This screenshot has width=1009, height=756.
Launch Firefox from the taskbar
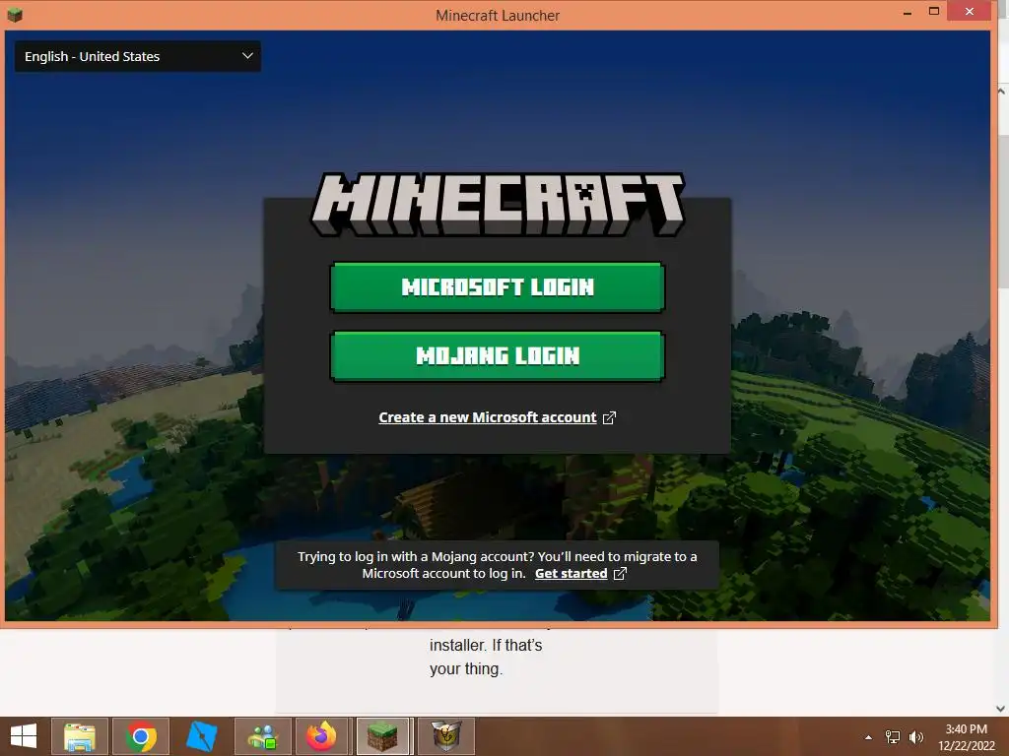click(322, 736)
